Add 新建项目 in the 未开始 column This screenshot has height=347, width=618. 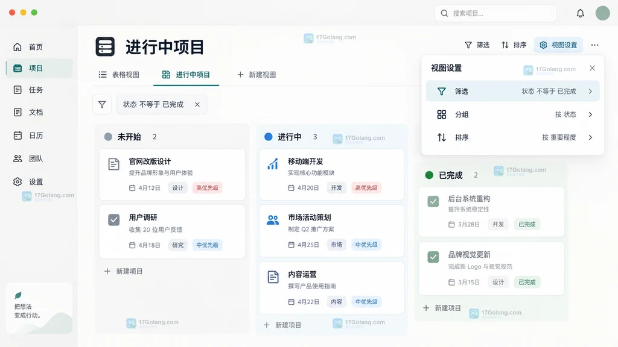(x=123, y=272)
